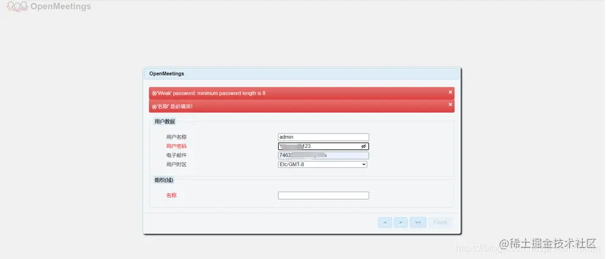This screenshot has height=259, width=606.
Task: Dismiss the '名称' required field alert
Action: click(450, 104)
